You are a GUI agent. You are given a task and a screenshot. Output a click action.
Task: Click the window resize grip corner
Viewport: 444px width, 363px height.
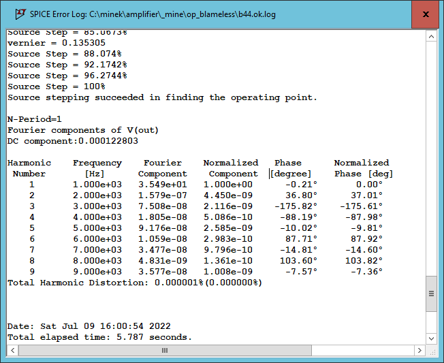432,351
